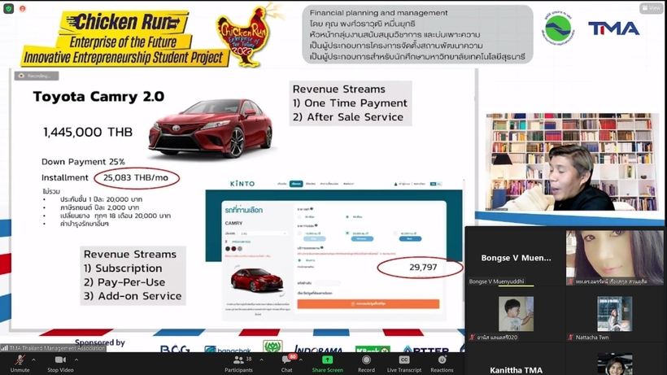The image size is (667, 375).
Task: Click the Toyota Camry 2.0 heading
Action: click(x=98, y=97)
